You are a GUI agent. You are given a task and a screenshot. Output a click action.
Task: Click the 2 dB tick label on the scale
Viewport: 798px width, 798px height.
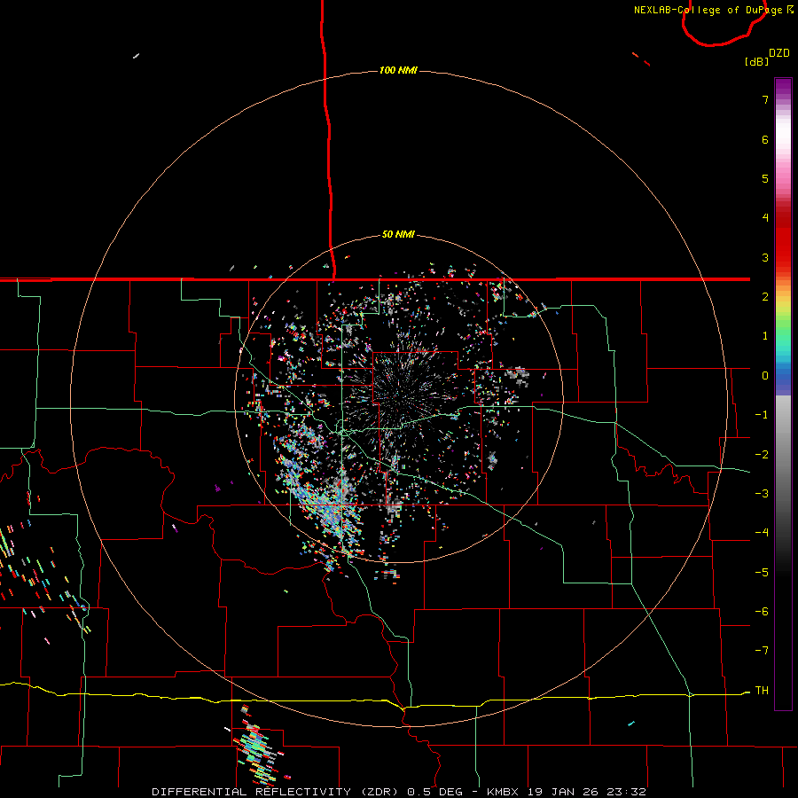(x=765, y=297)
